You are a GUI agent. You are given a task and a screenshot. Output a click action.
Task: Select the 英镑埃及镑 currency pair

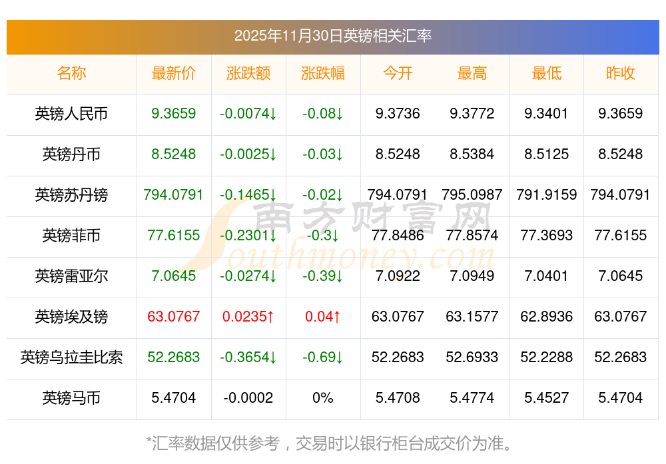[71, 317]
